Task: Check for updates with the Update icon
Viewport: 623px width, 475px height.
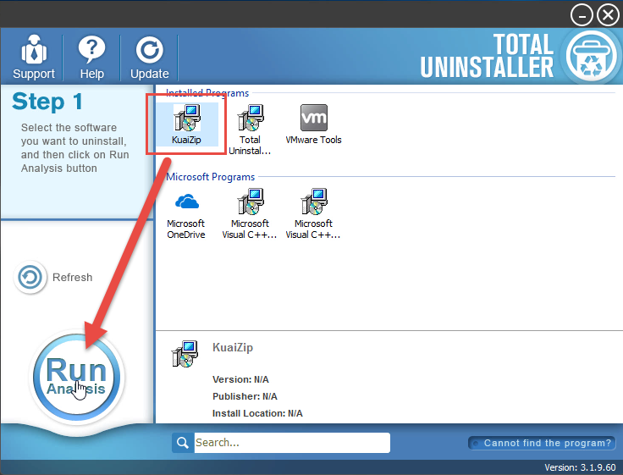Action: point(149,50)
